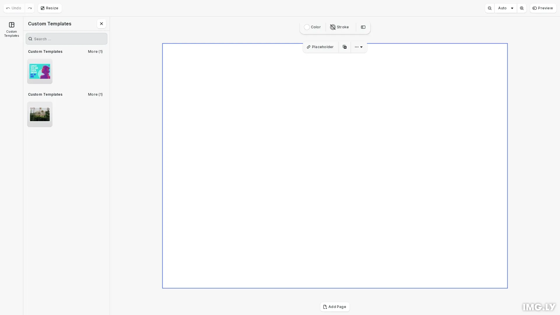Toggle the Stroke option

click(339, 27)
